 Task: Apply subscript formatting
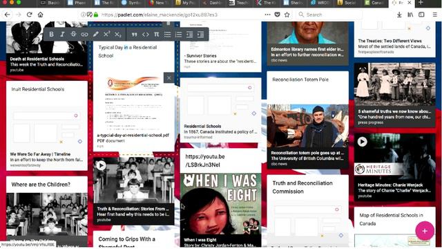118,35
